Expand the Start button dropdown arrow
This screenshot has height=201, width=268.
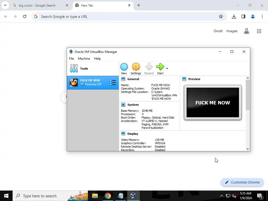(167, 69)
